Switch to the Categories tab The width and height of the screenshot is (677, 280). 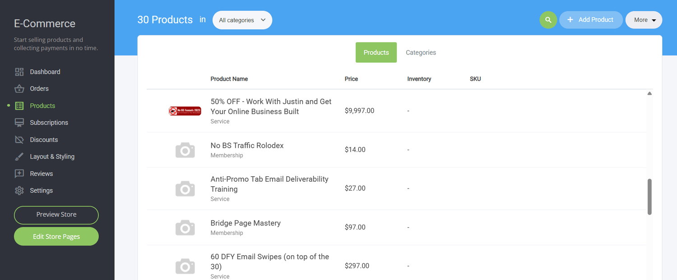point(420,52)
